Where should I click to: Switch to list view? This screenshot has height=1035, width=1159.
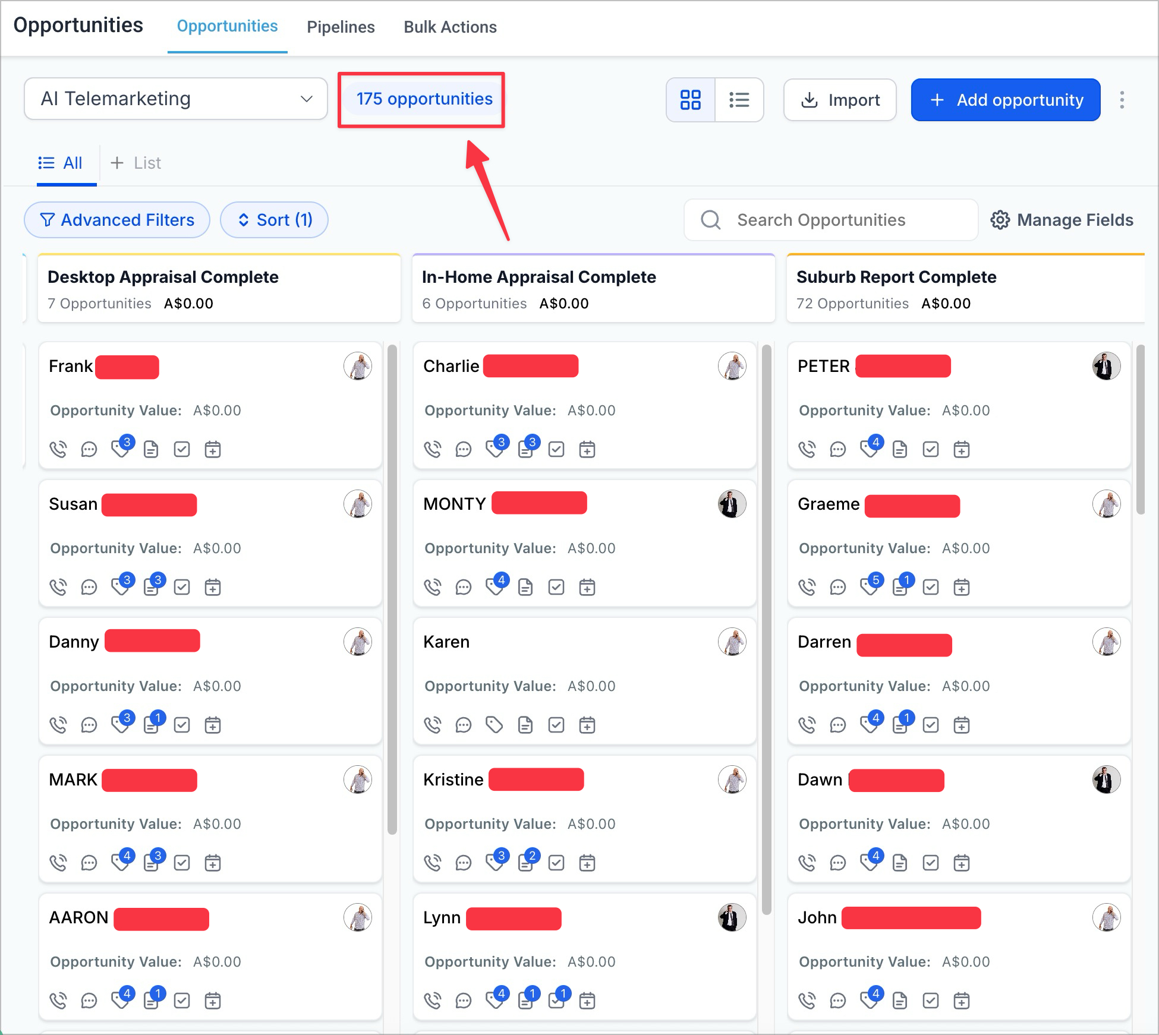pos(739,100)
